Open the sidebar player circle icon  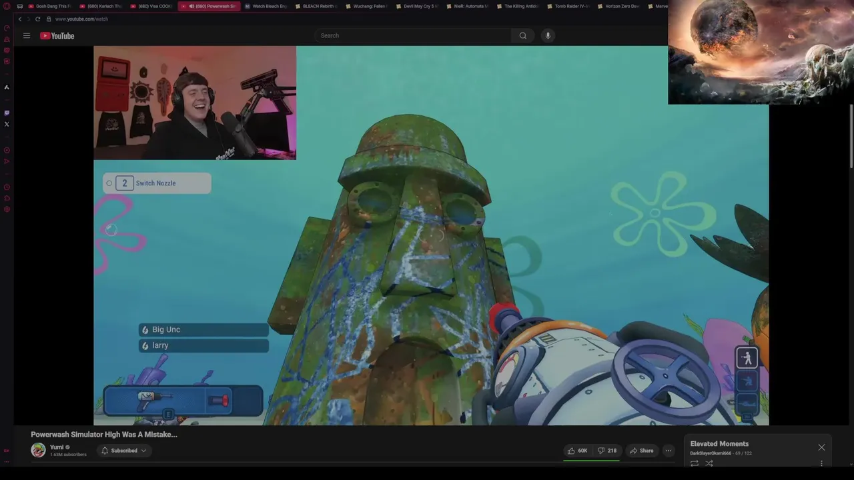pos(7,150)
